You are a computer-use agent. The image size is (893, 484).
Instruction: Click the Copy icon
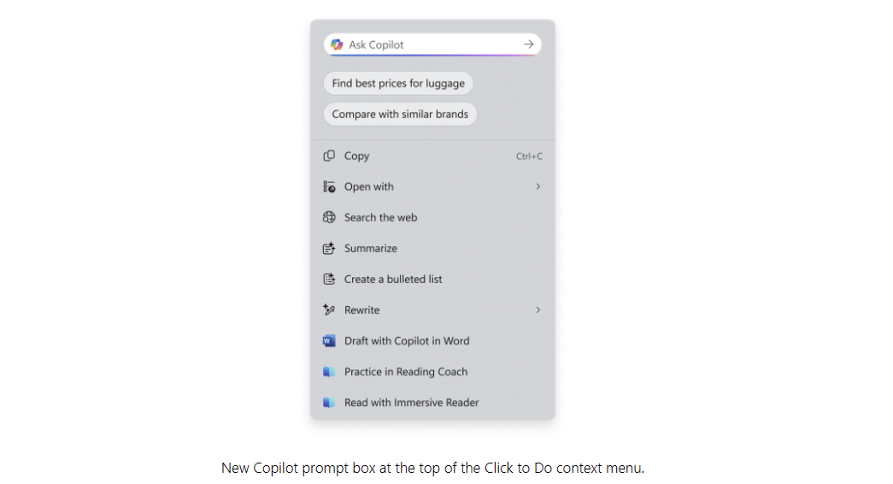coord(329,156)
